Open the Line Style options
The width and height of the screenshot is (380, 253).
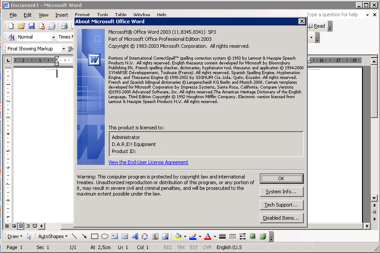click(222, 236)
